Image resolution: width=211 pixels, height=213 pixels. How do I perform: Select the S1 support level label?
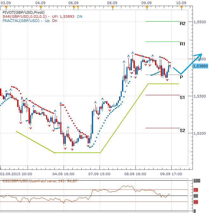pyautogui.click(x=182, y=97)
